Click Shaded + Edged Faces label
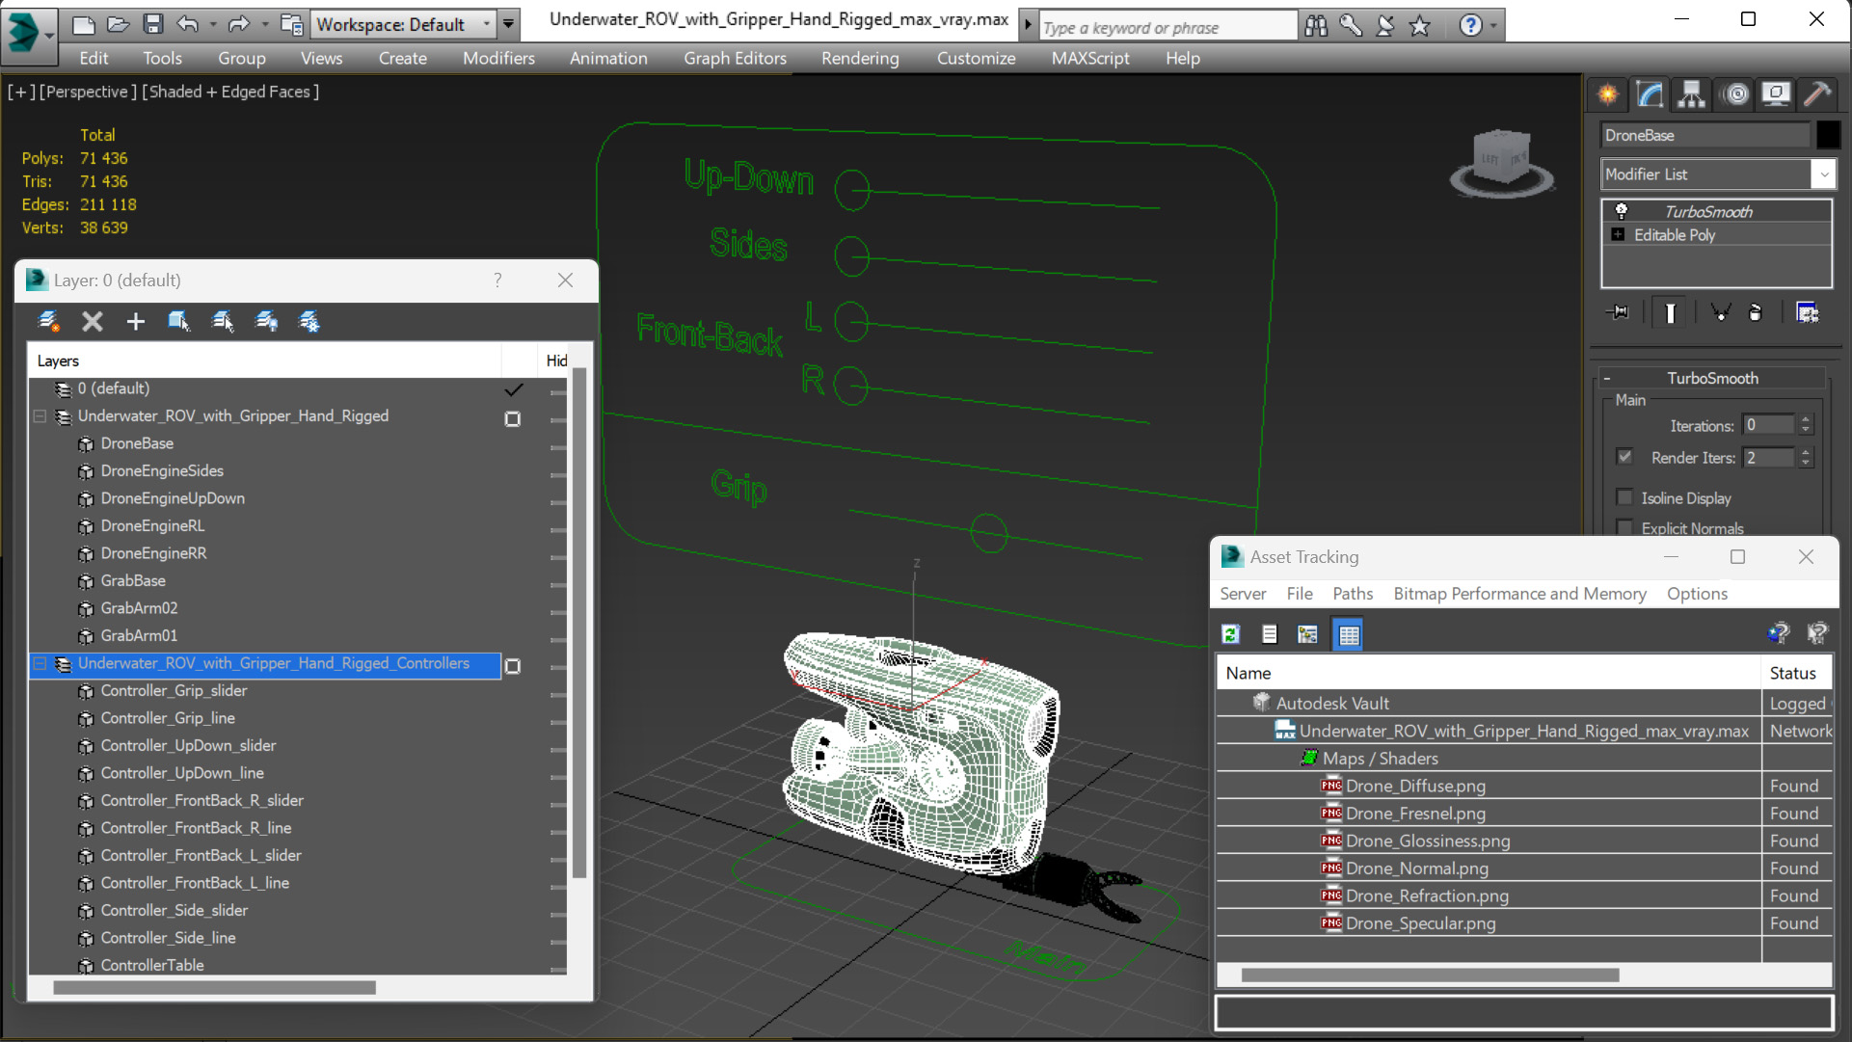Screen dimensions: 1852x1042 click(x=230, y=92)
